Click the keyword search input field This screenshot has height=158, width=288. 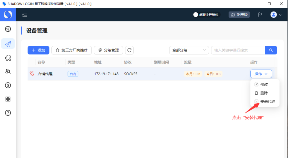pyautogui.click(x=238, y=50)
